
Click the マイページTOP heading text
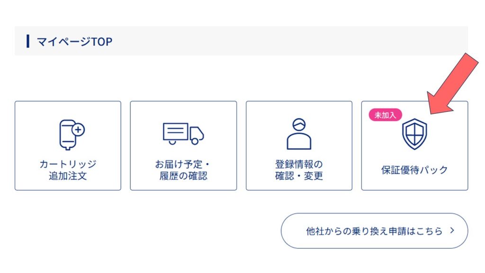pos(74,42)
